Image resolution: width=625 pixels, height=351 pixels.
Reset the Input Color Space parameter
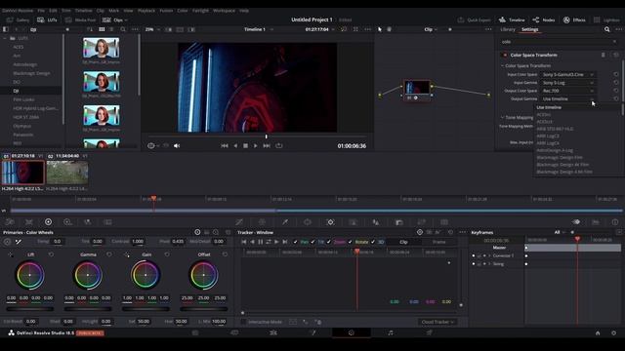[616, 74]
